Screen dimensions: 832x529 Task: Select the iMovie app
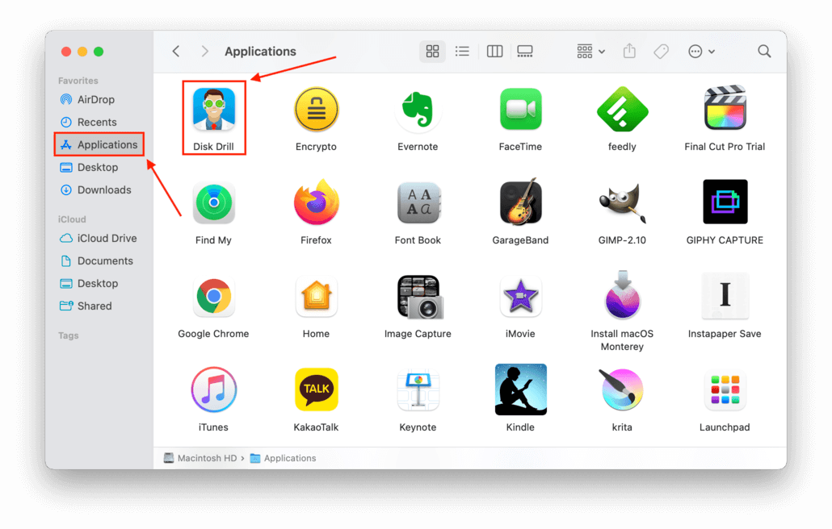pyautogui.click(x=520, y=296)
